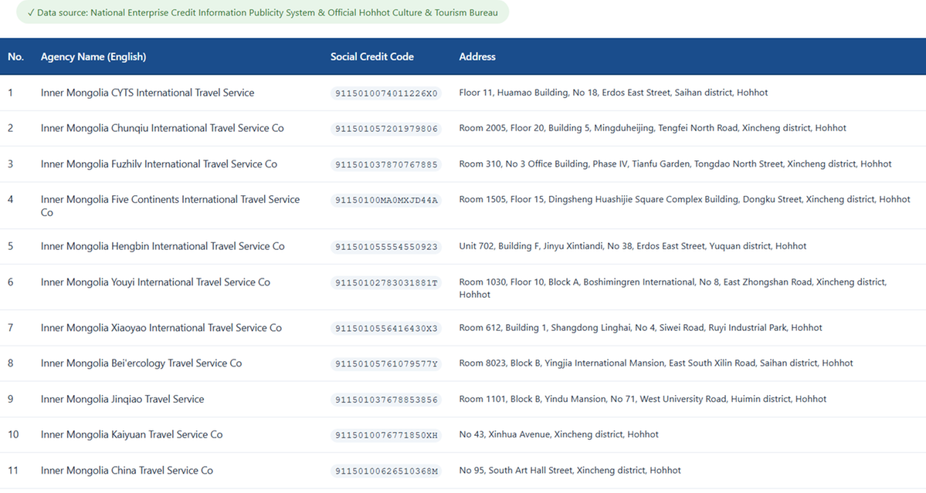
Task: Click the green data source banner
Action: 263,12
